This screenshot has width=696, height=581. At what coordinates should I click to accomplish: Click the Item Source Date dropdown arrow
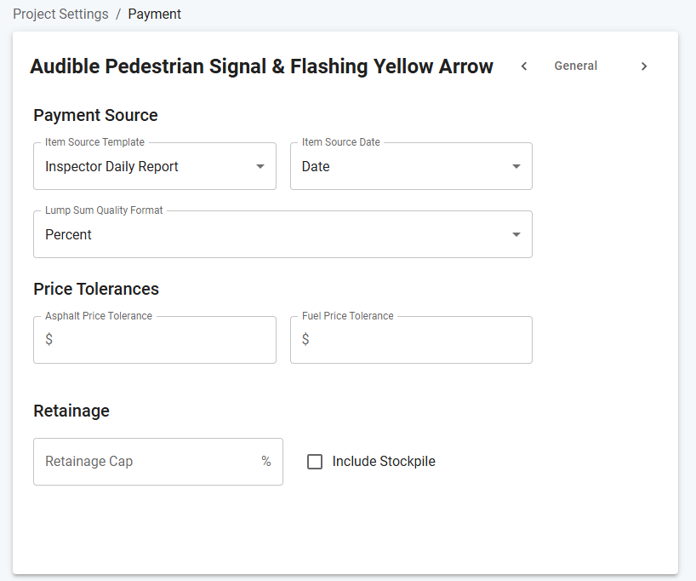pos(516,166)
